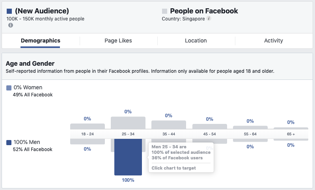315x190 pixels.
Task: Switch to the Page Likes tab
Action: click(x=118, y=41)
